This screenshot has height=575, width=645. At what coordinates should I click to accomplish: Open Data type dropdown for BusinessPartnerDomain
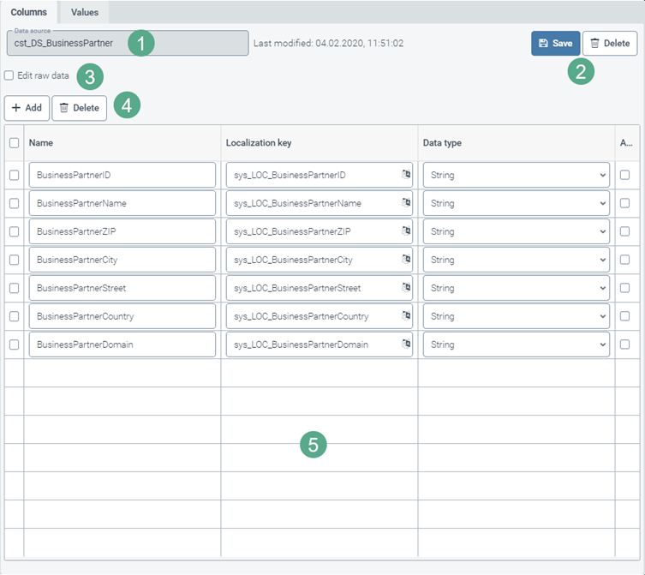click(516, 344)
